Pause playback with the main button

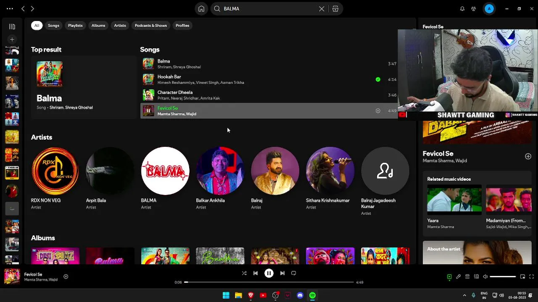pos(269,273)
